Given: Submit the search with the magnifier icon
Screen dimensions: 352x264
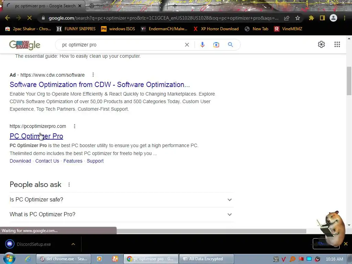Looking at the screenshot, I should 230,44.
